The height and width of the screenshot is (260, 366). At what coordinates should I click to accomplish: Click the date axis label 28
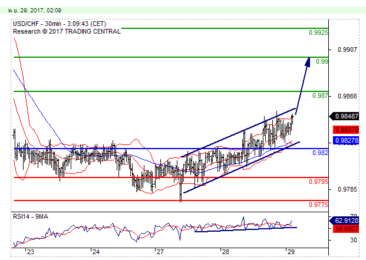coord(226,252)
